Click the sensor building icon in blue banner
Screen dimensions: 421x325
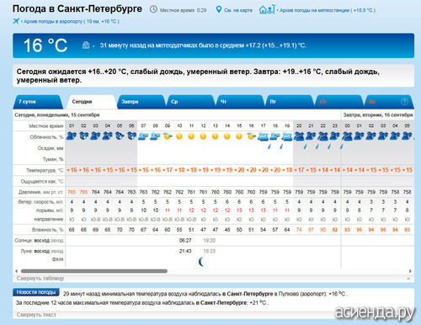[86, 45]
